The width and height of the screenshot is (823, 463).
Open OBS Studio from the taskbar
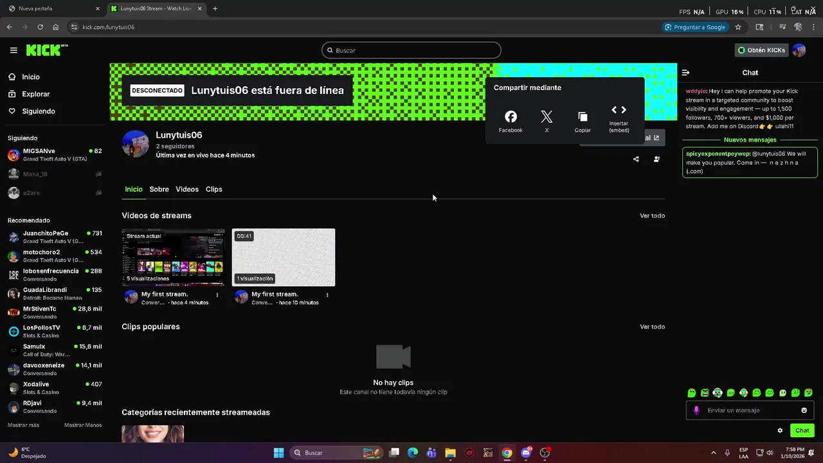tap(545, 453)
